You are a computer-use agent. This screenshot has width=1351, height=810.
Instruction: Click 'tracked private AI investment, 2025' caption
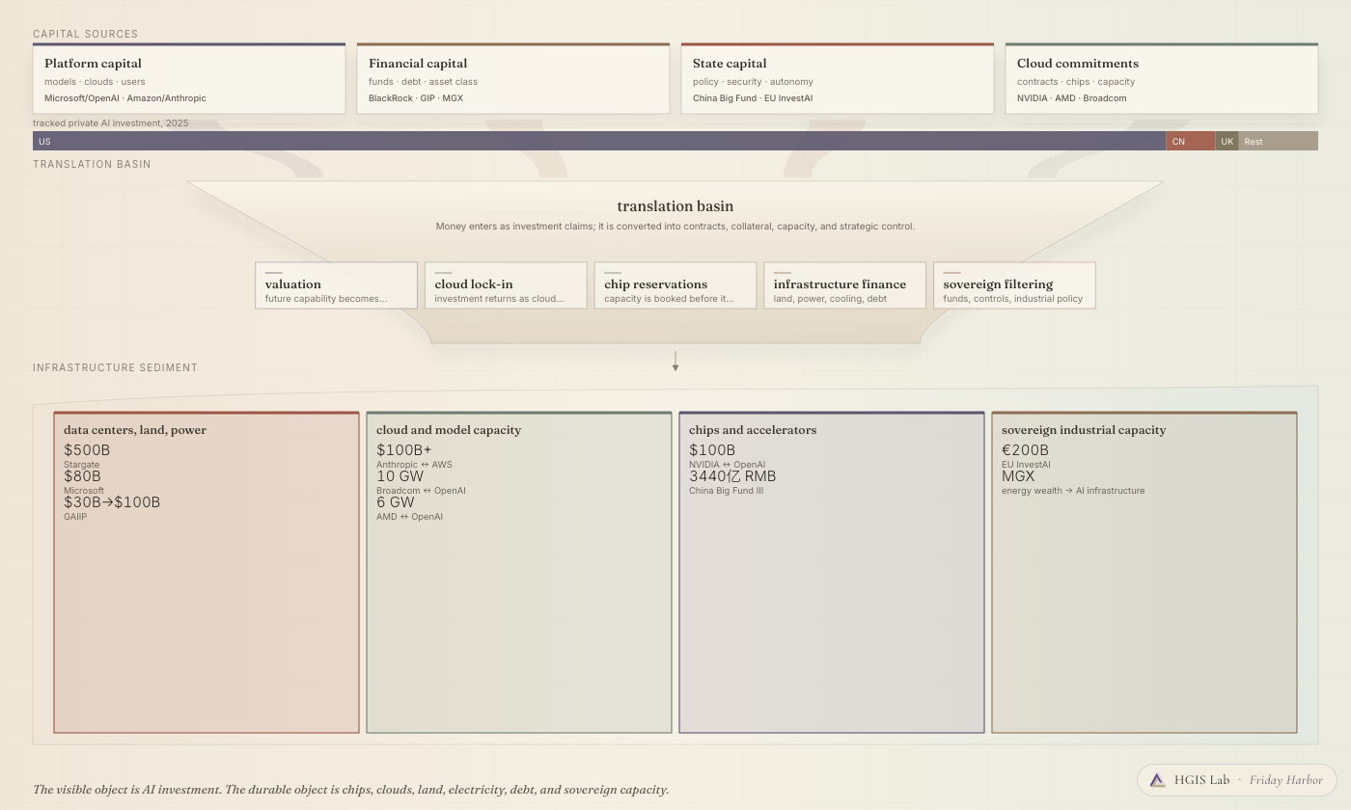(111, 123)
